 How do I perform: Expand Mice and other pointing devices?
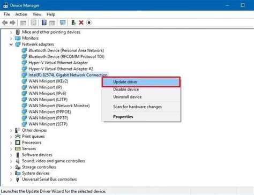[x=11, y=32]
